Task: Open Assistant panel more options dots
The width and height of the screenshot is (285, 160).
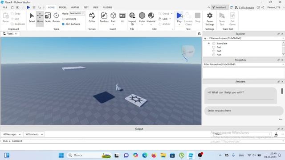Action: 281,119
